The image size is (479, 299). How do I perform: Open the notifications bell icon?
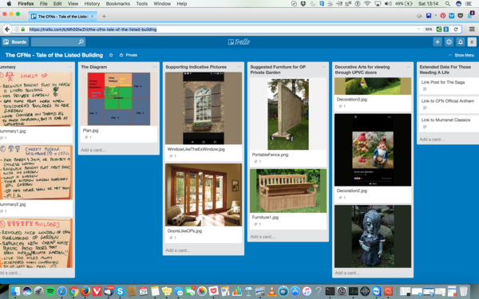coord(461,41)
